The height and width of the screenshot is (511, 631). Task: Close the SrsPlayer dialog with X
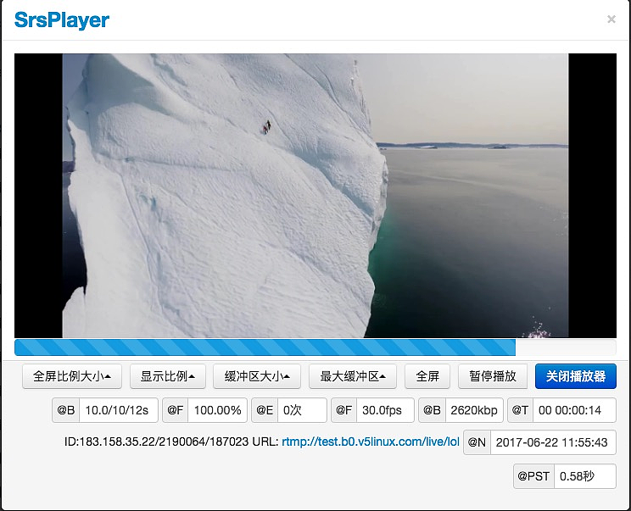pyautogui.click(x=611, y=19)
